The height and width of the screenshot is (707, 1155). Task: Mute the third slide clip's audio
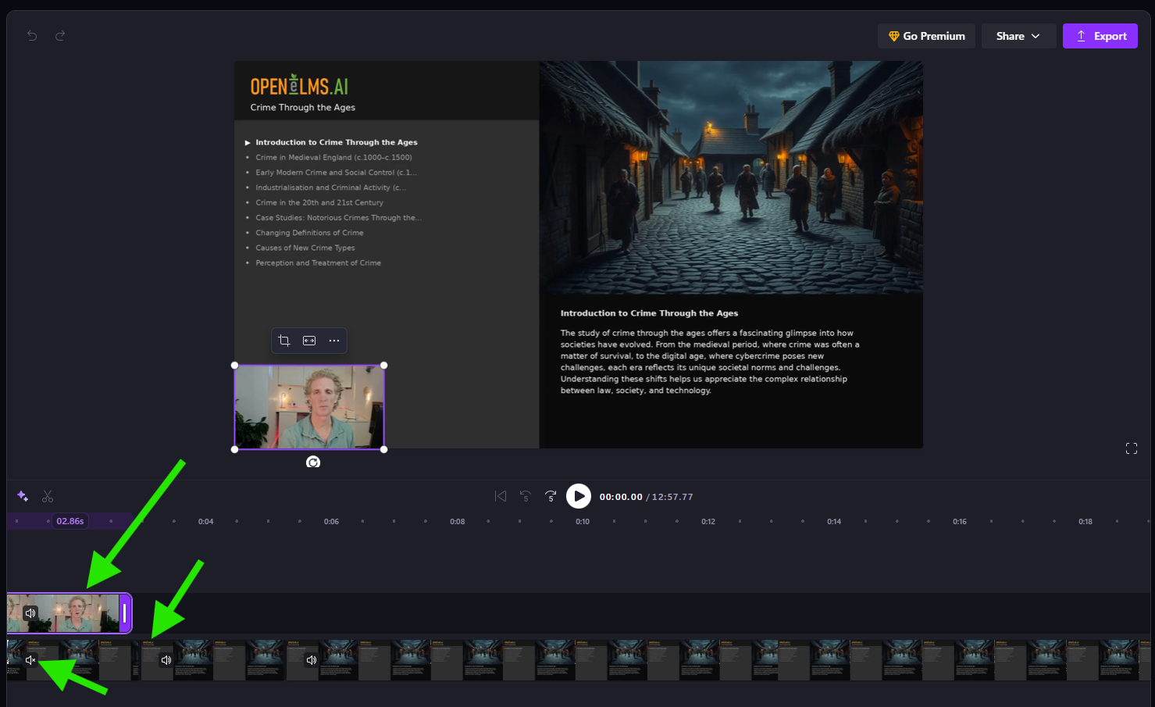311,660
